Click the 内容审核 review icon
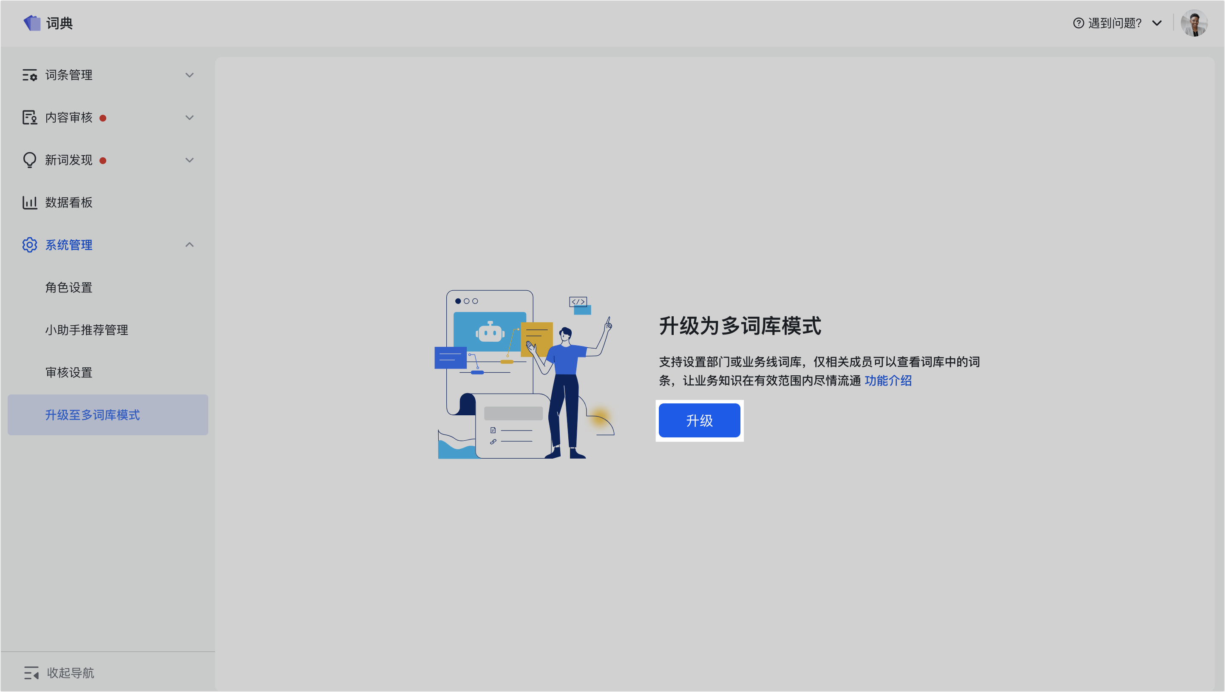 29,117
